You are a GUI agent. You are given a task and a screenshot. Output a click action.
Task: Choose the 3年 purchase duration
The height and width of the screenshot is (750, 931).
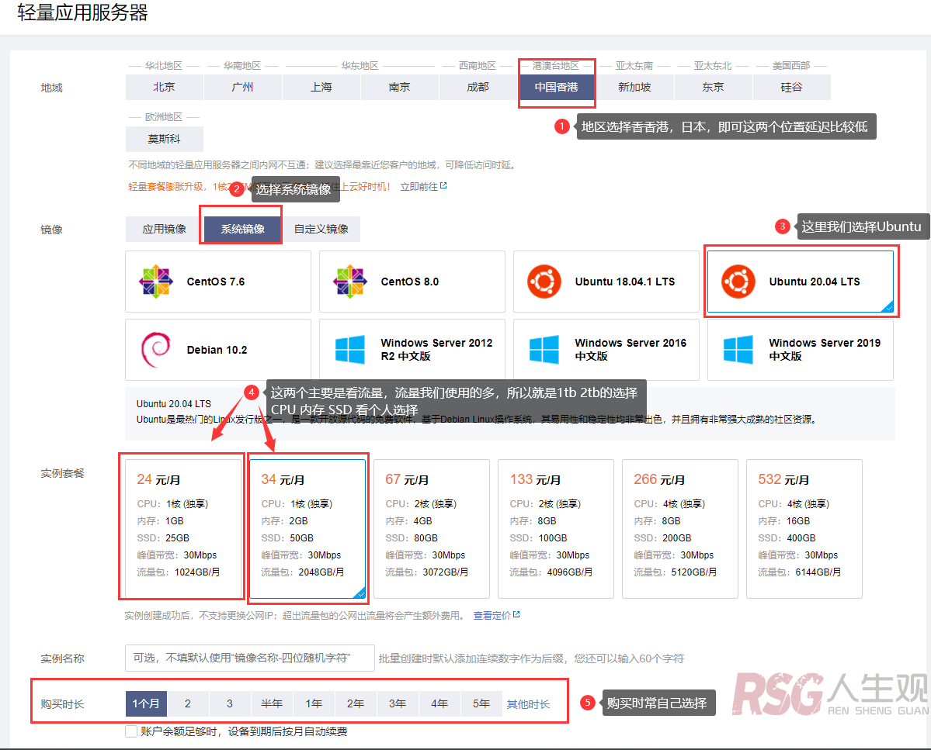tap(398, 703)
